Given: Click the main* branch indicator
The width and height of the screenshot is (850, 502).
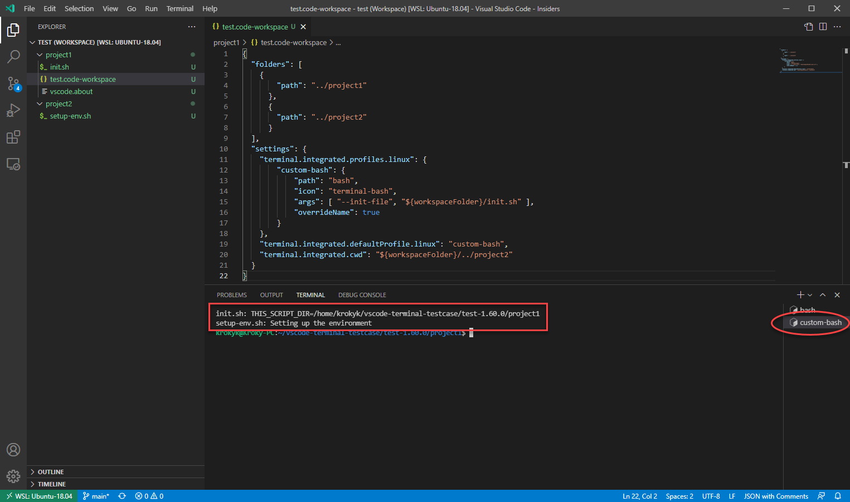Looking at the screenshot, I should [x=96, y=496].
